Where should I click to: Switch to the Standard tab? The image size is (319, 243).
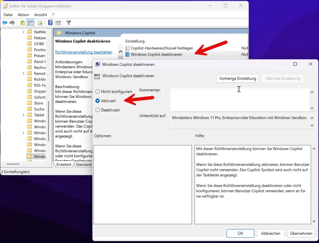tap(83, 164)
